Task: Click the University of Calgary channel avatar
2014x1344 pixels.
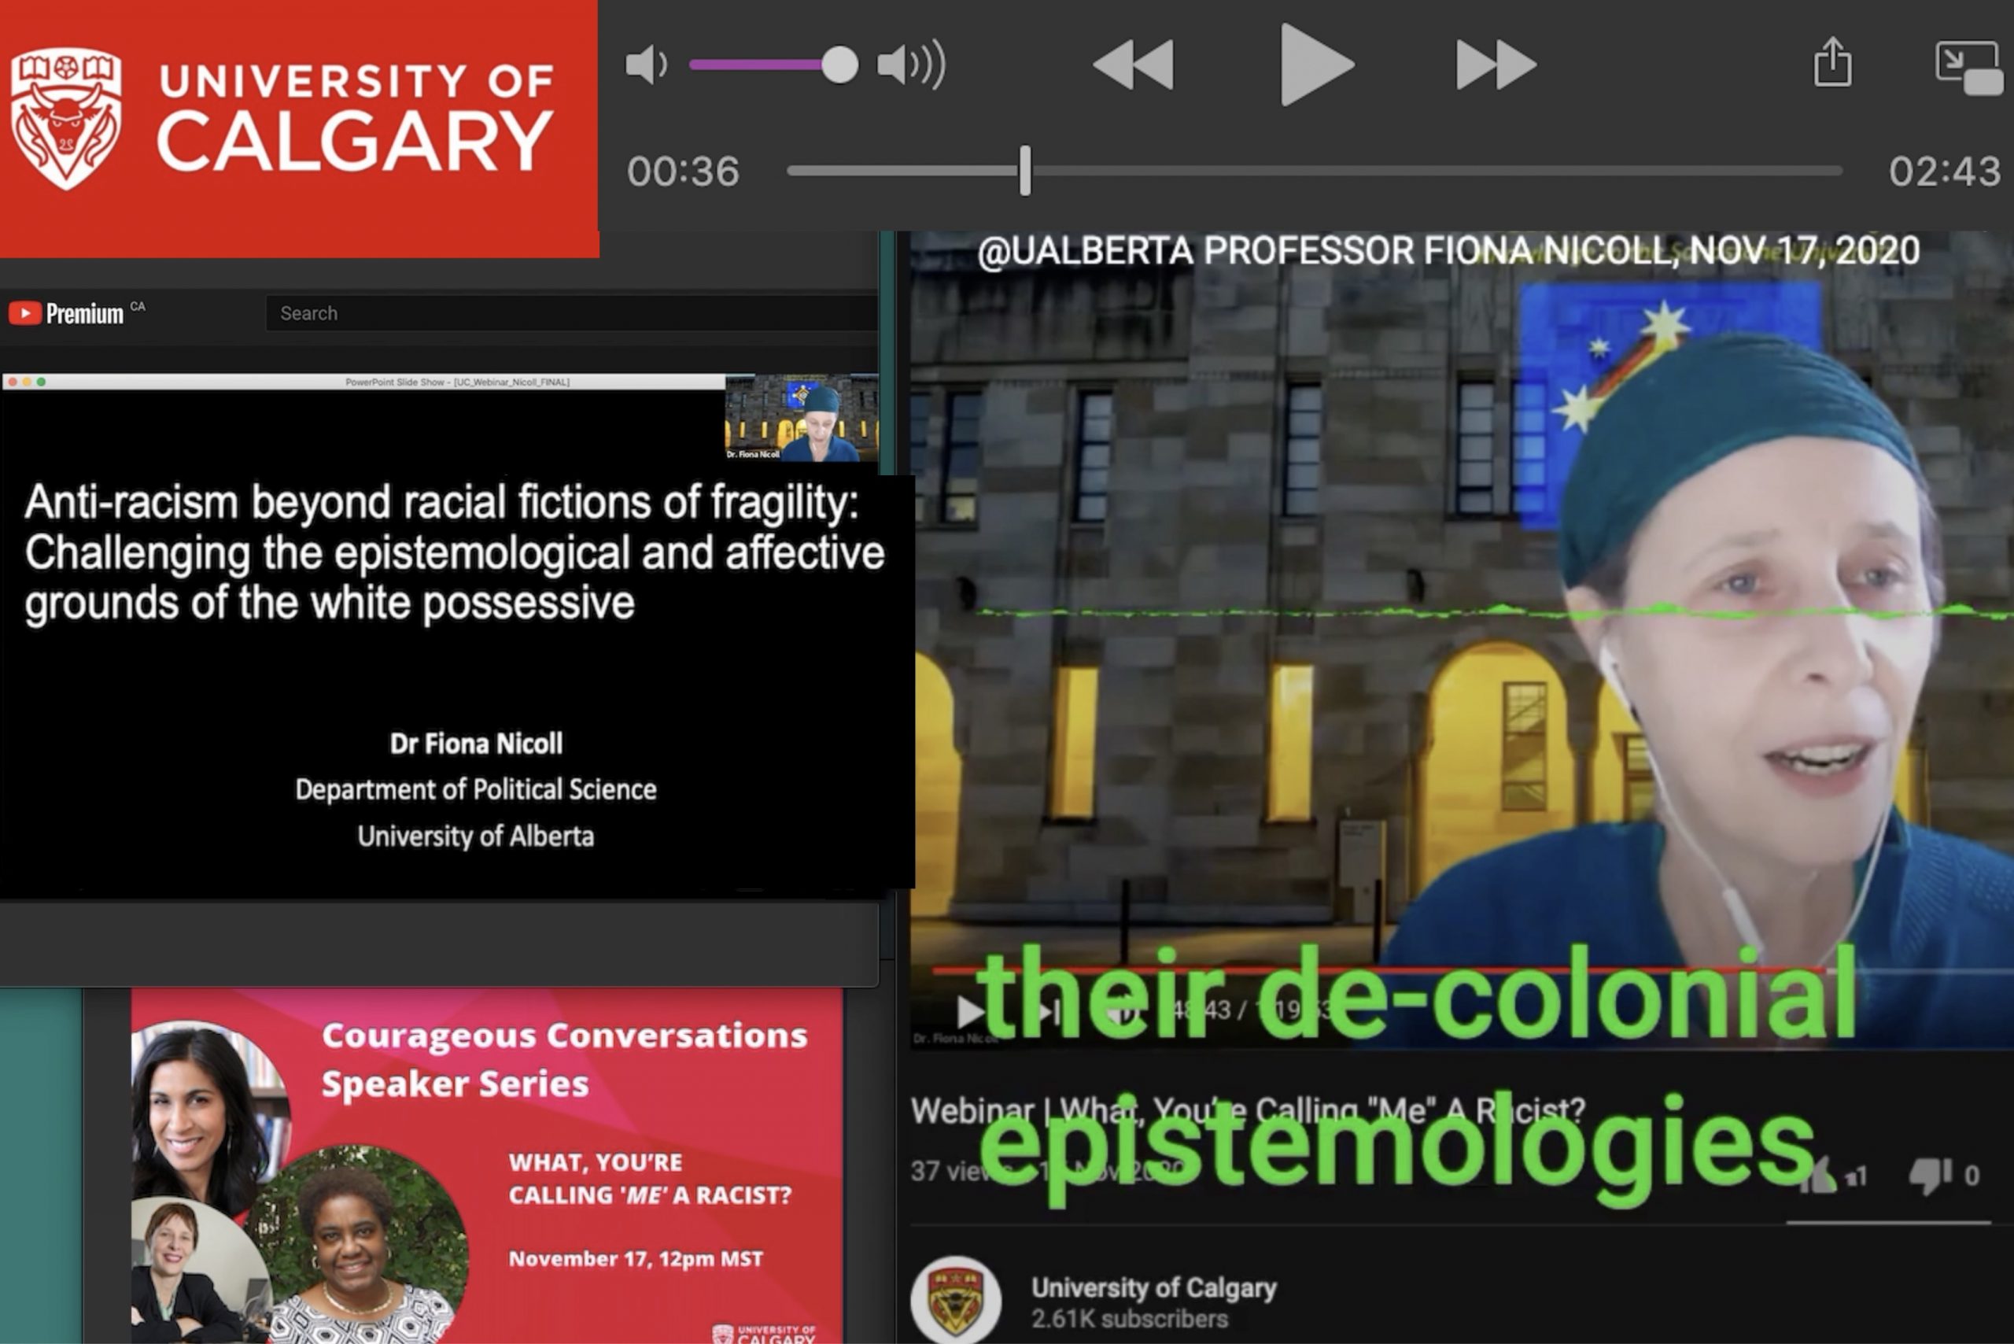Action: coord(956,1302)
